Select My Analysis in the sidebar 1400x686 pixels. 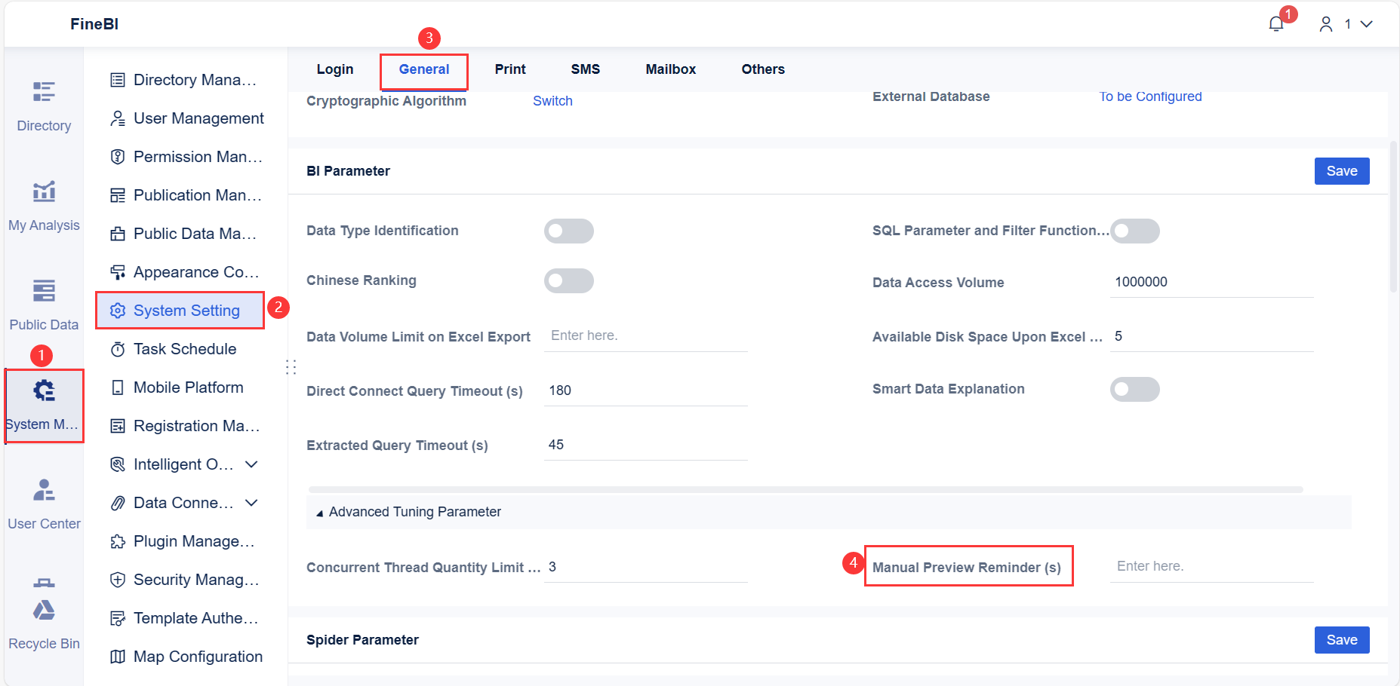(x=43, y=204)
